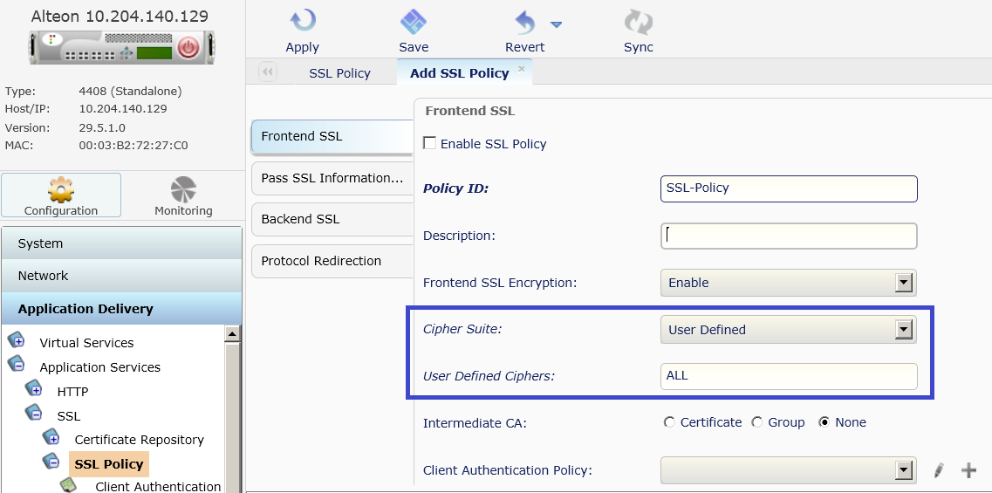Click the Save toolbar icon
This screenshot has width=992, height=493.
[x=414, y=22]
